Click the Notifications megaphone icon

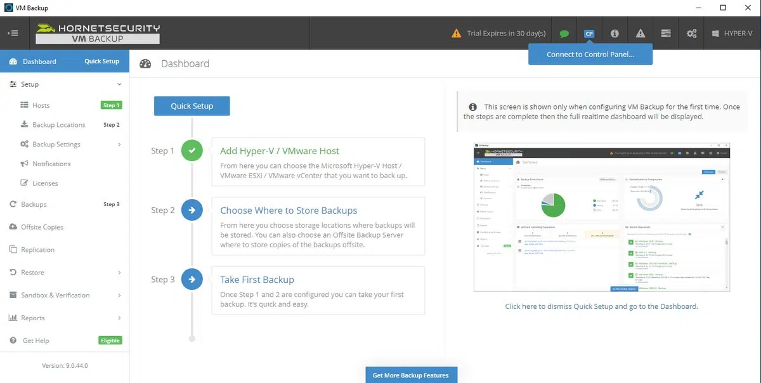click(24, 164)
